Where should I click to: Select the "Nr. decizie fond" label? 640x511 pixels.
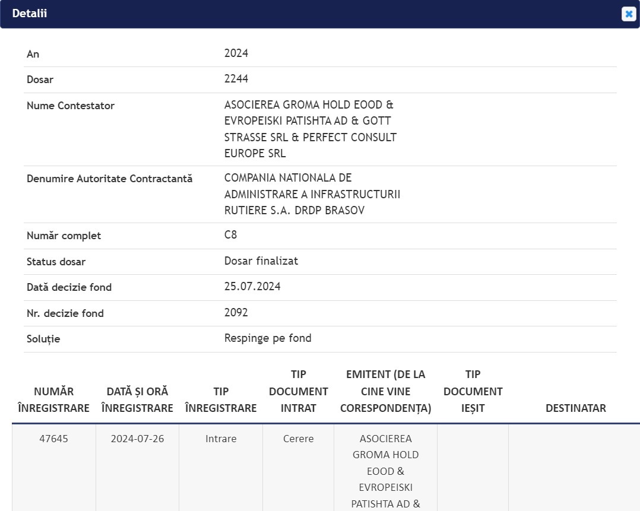[65, 313]
